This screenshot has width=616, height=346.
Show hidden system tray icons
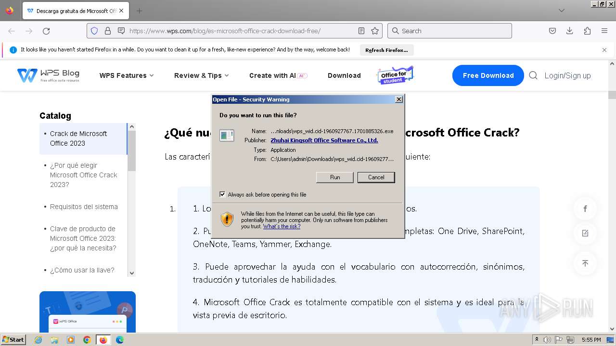(537, 340)
